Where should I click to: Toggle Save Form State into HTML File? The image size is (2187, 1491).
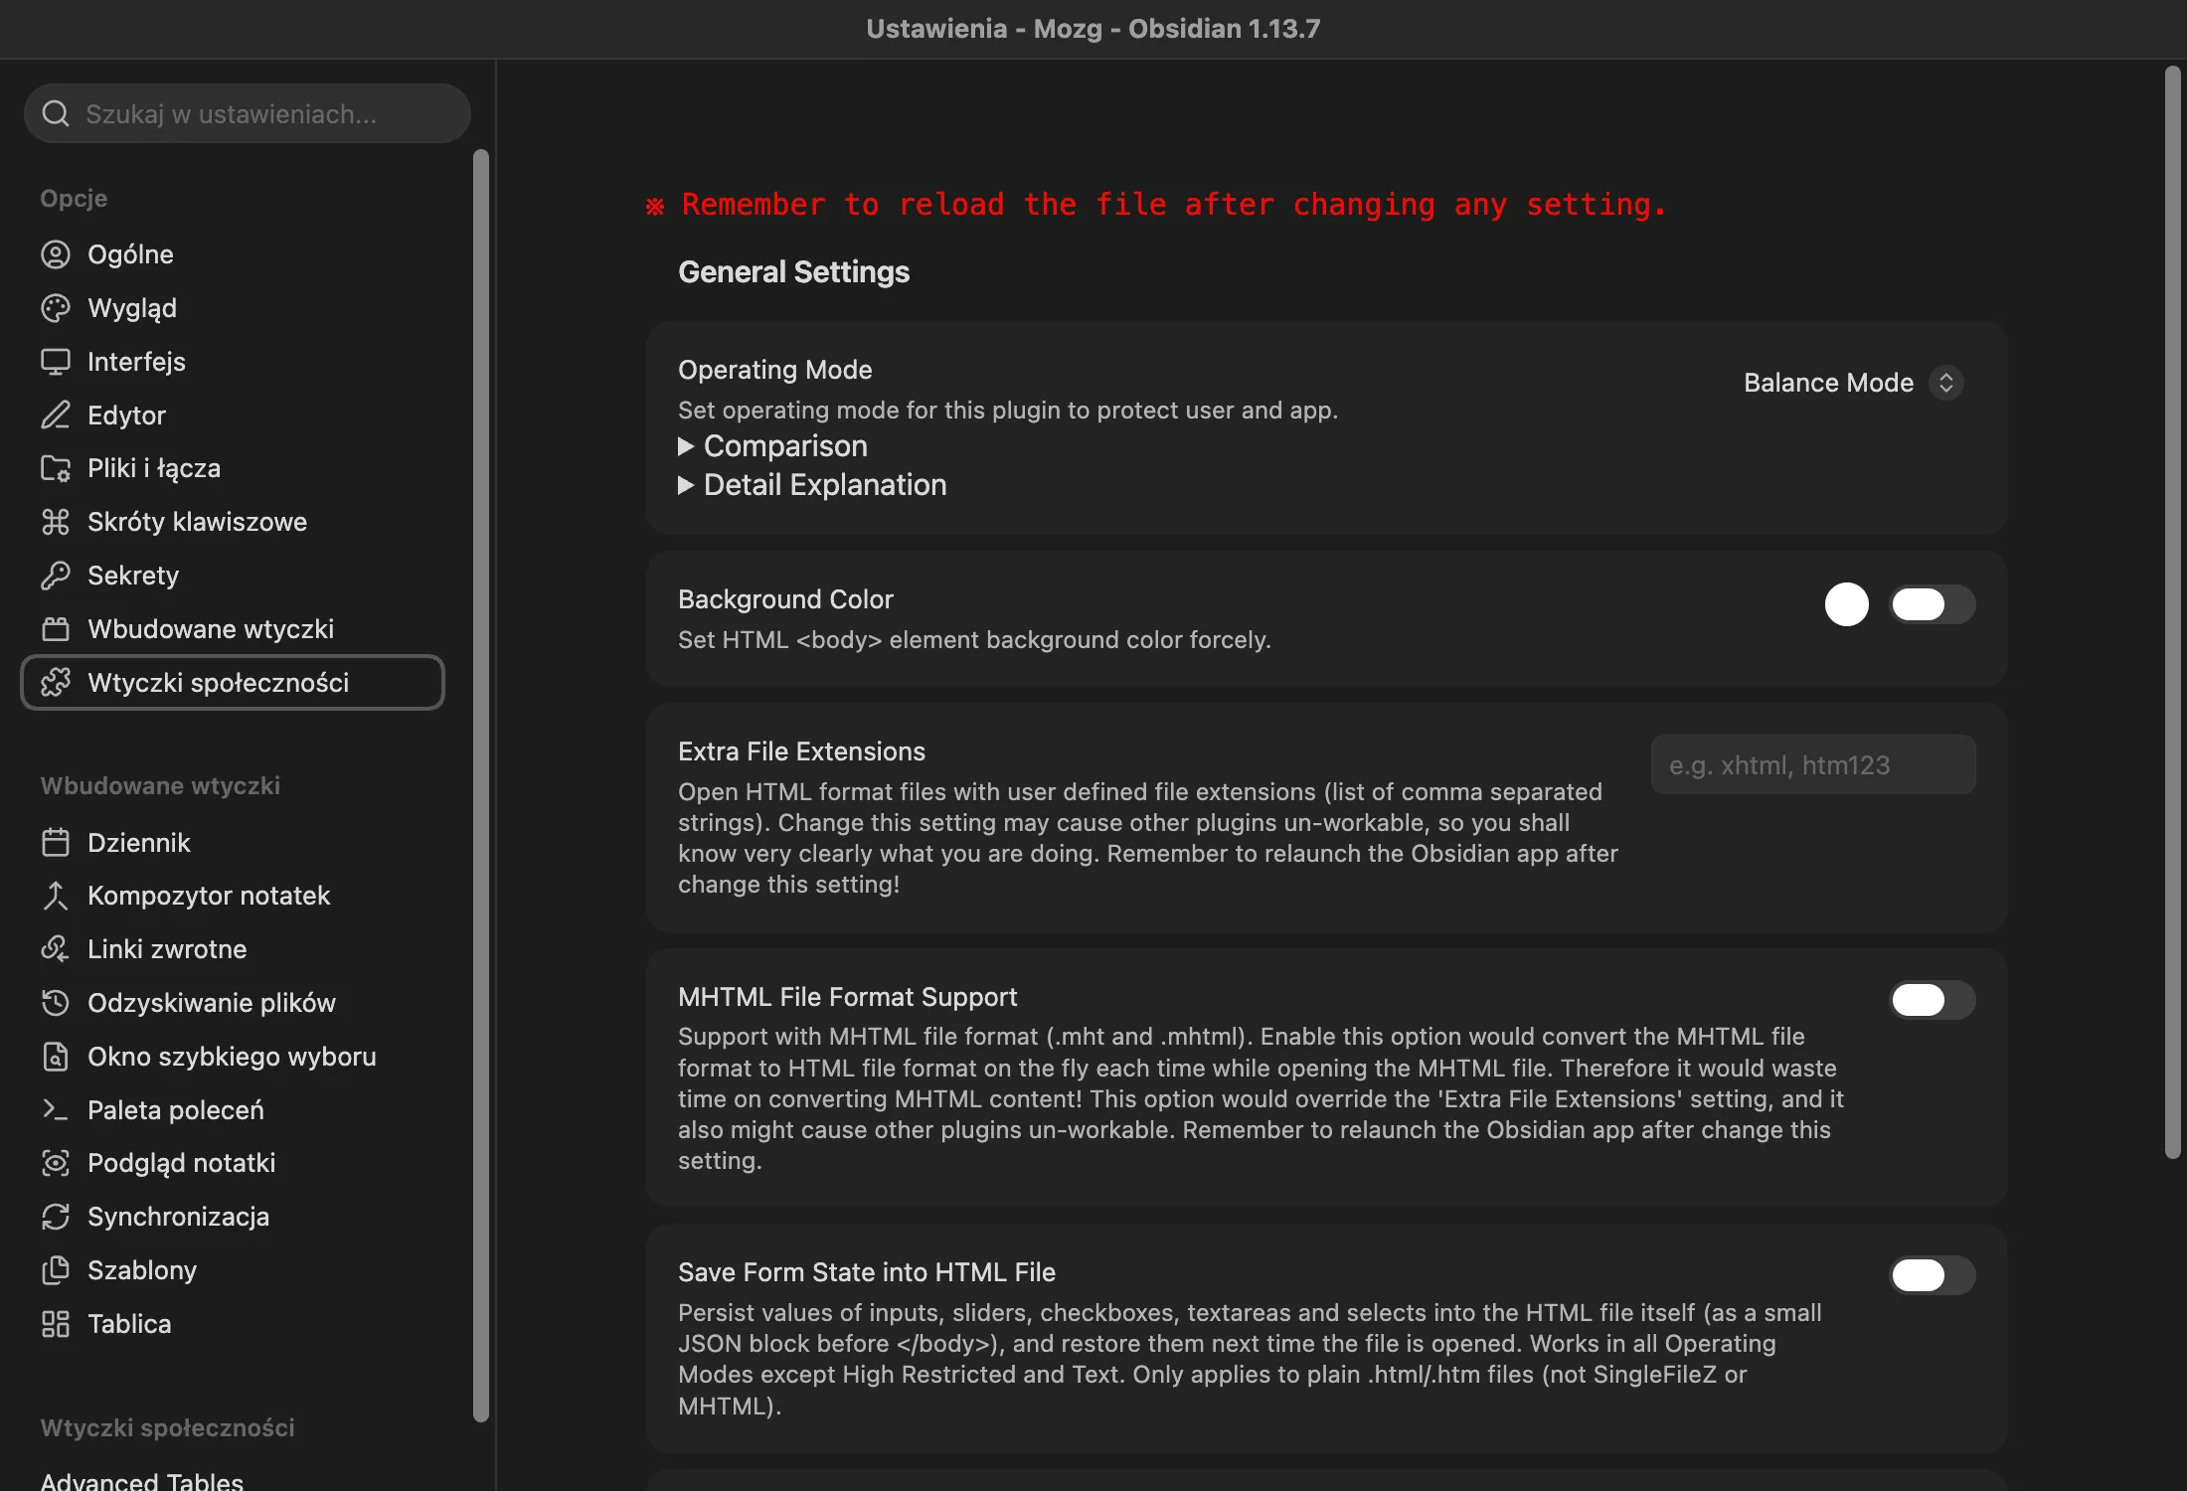[1932, 1275]
